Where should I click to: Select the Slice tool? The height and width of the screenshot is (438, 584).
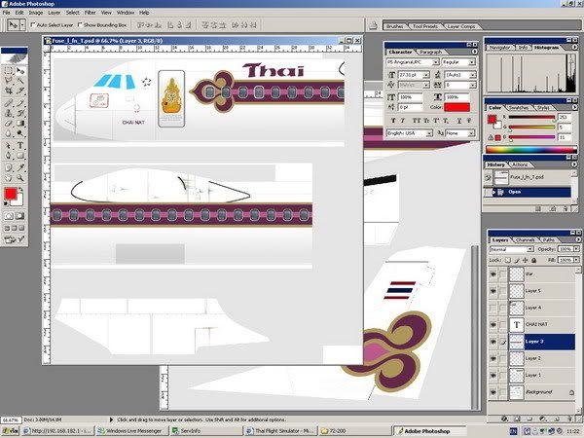coord(20,91)
